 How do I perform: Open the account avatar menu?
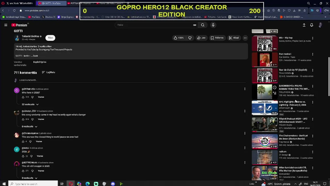tap(320, 25)
